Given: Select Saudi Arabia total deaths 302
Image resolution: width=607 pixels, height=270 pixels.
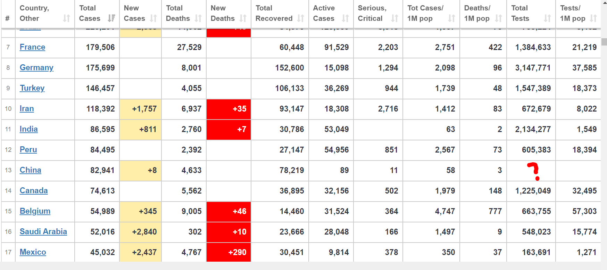Looking at the screenshot, I should tap(195, 232).
